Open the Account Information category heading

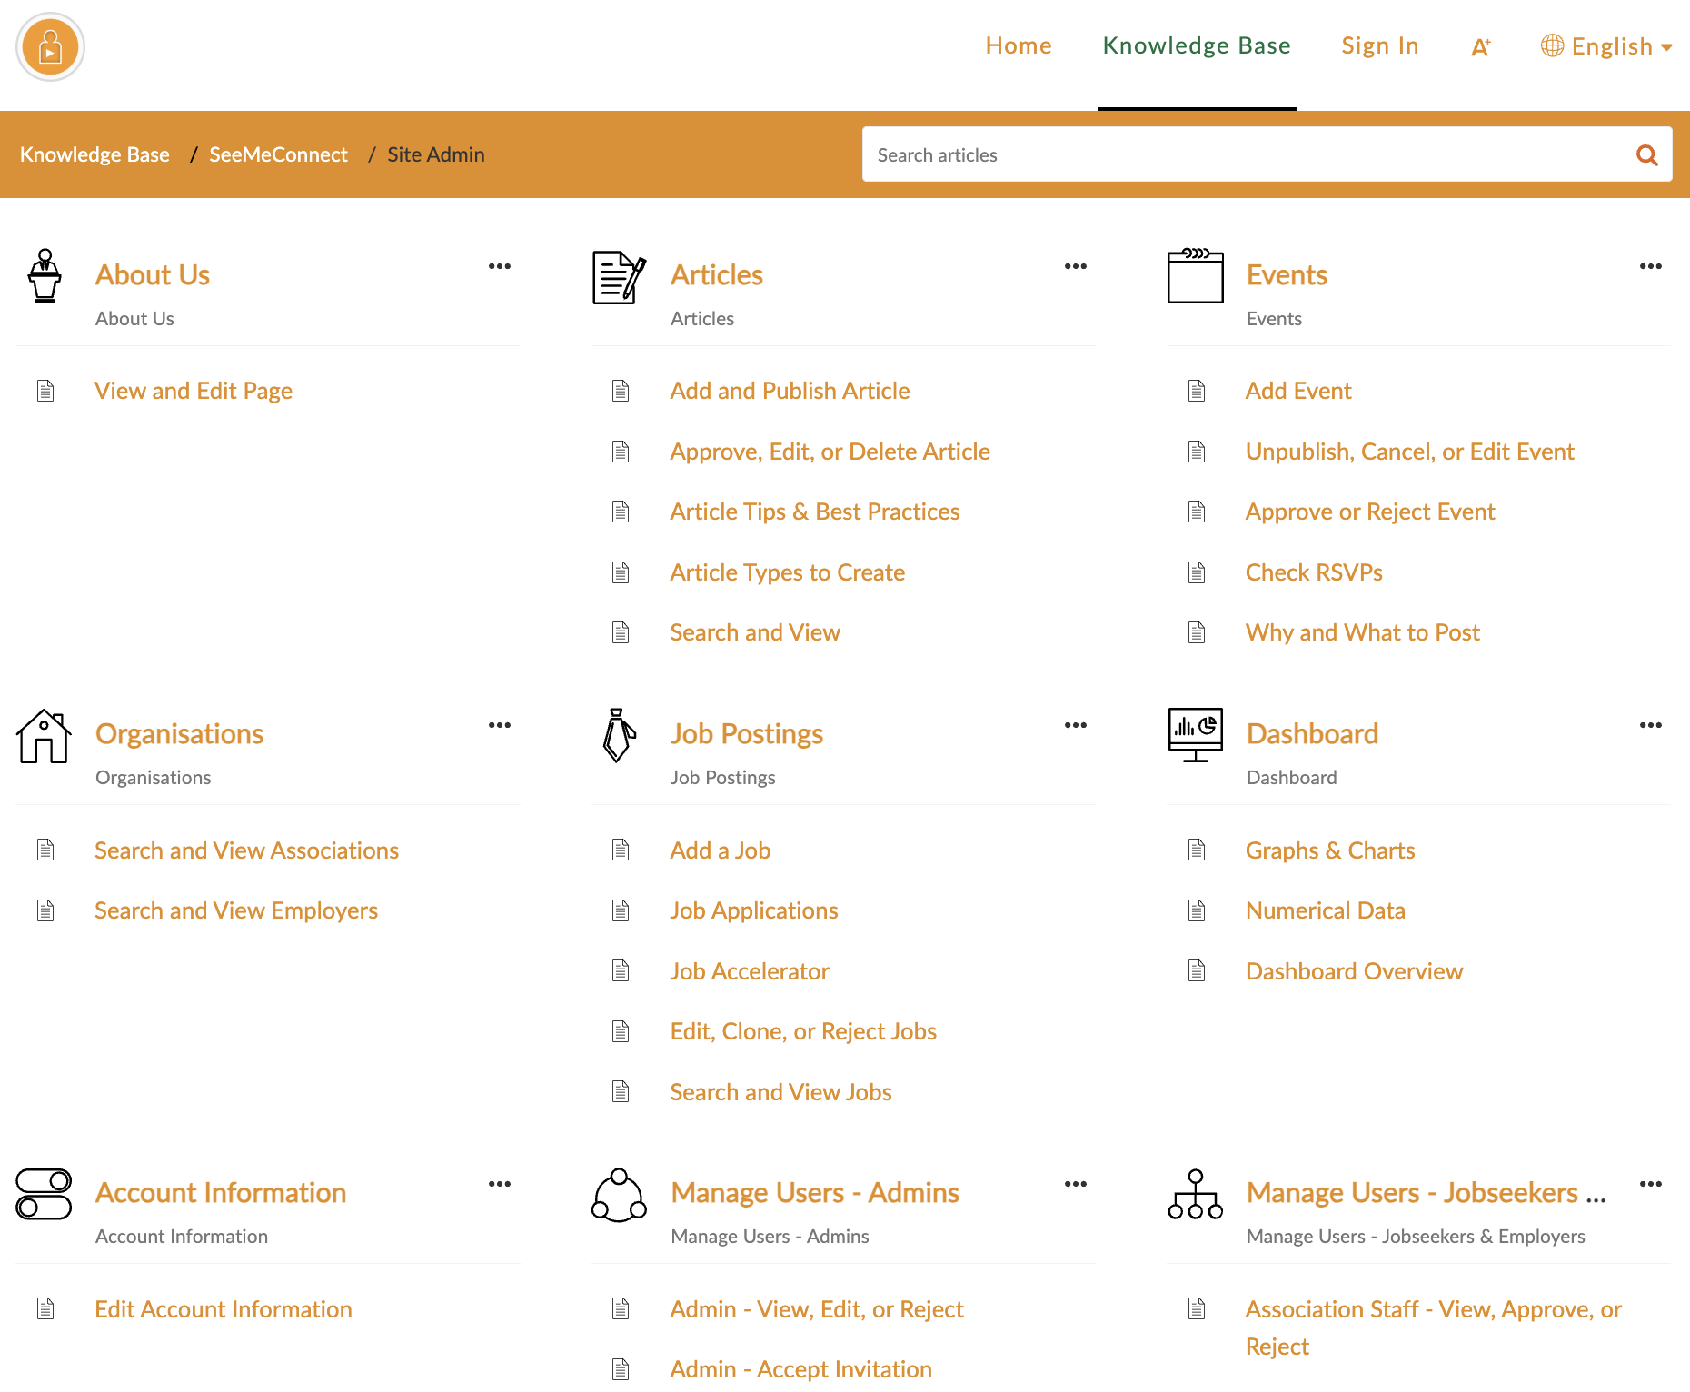pos(221,1193)
